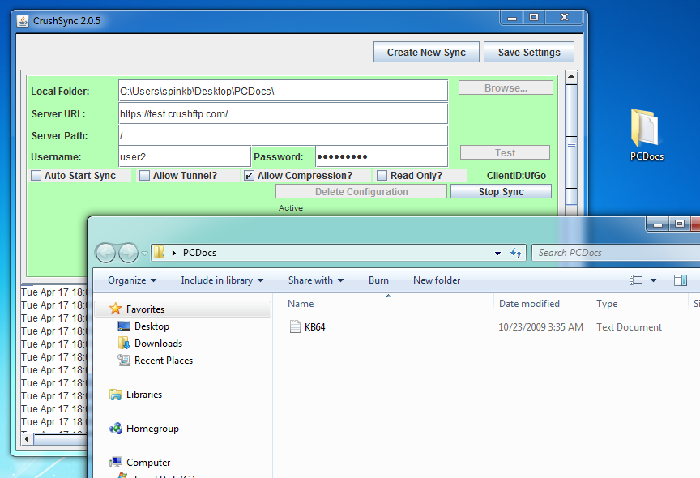Click the Forward arrow in Explorer
The width and height of the screenshot is (700, 478).
coord(128,253)
